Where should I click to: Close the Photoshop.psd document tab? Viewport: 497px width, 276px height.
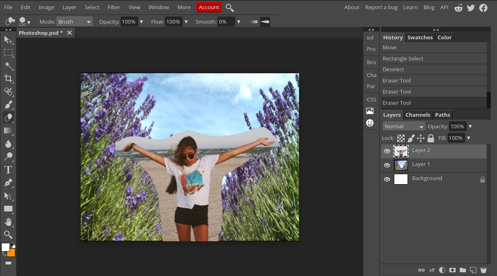click(x=70, y=33)
